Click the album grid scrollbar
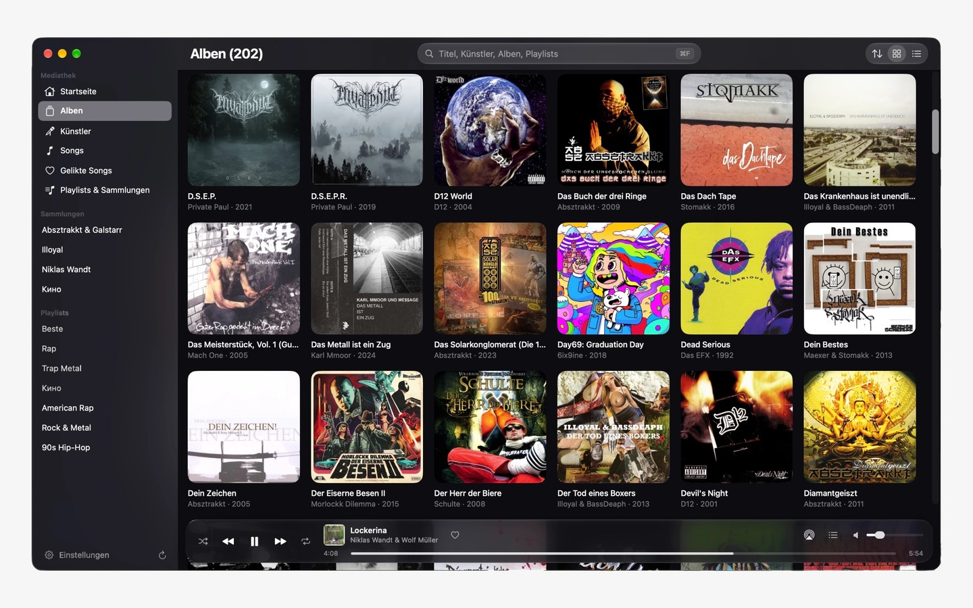The width and height of the screenshot is (973, 608). (935, 132)
